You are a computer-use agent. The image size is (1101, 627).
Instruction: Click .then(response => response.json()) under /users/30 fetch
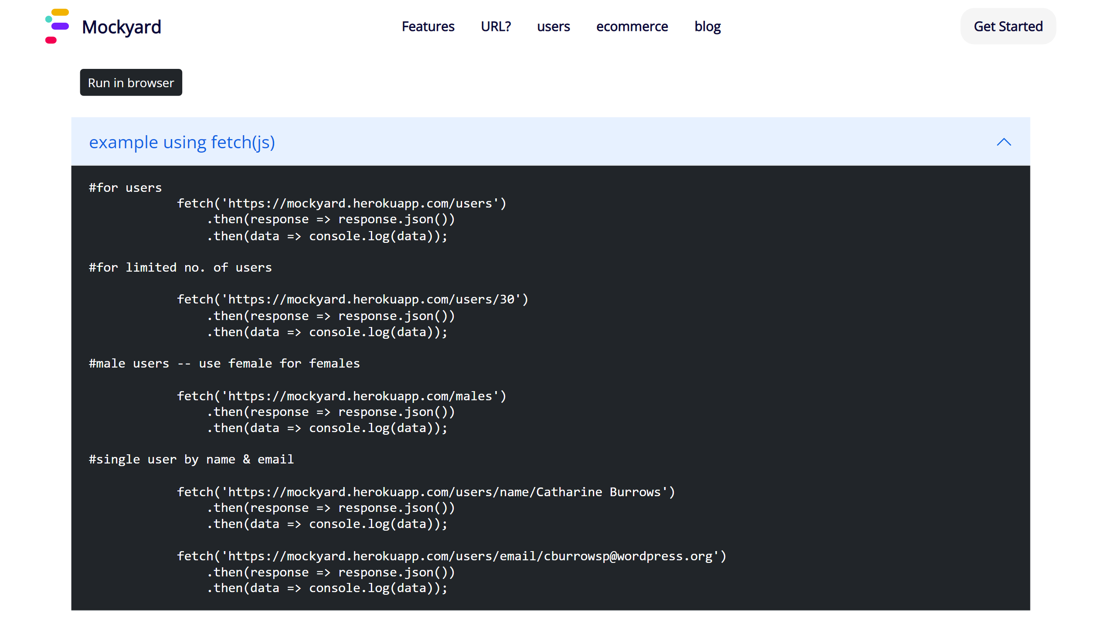click(331, 316)
